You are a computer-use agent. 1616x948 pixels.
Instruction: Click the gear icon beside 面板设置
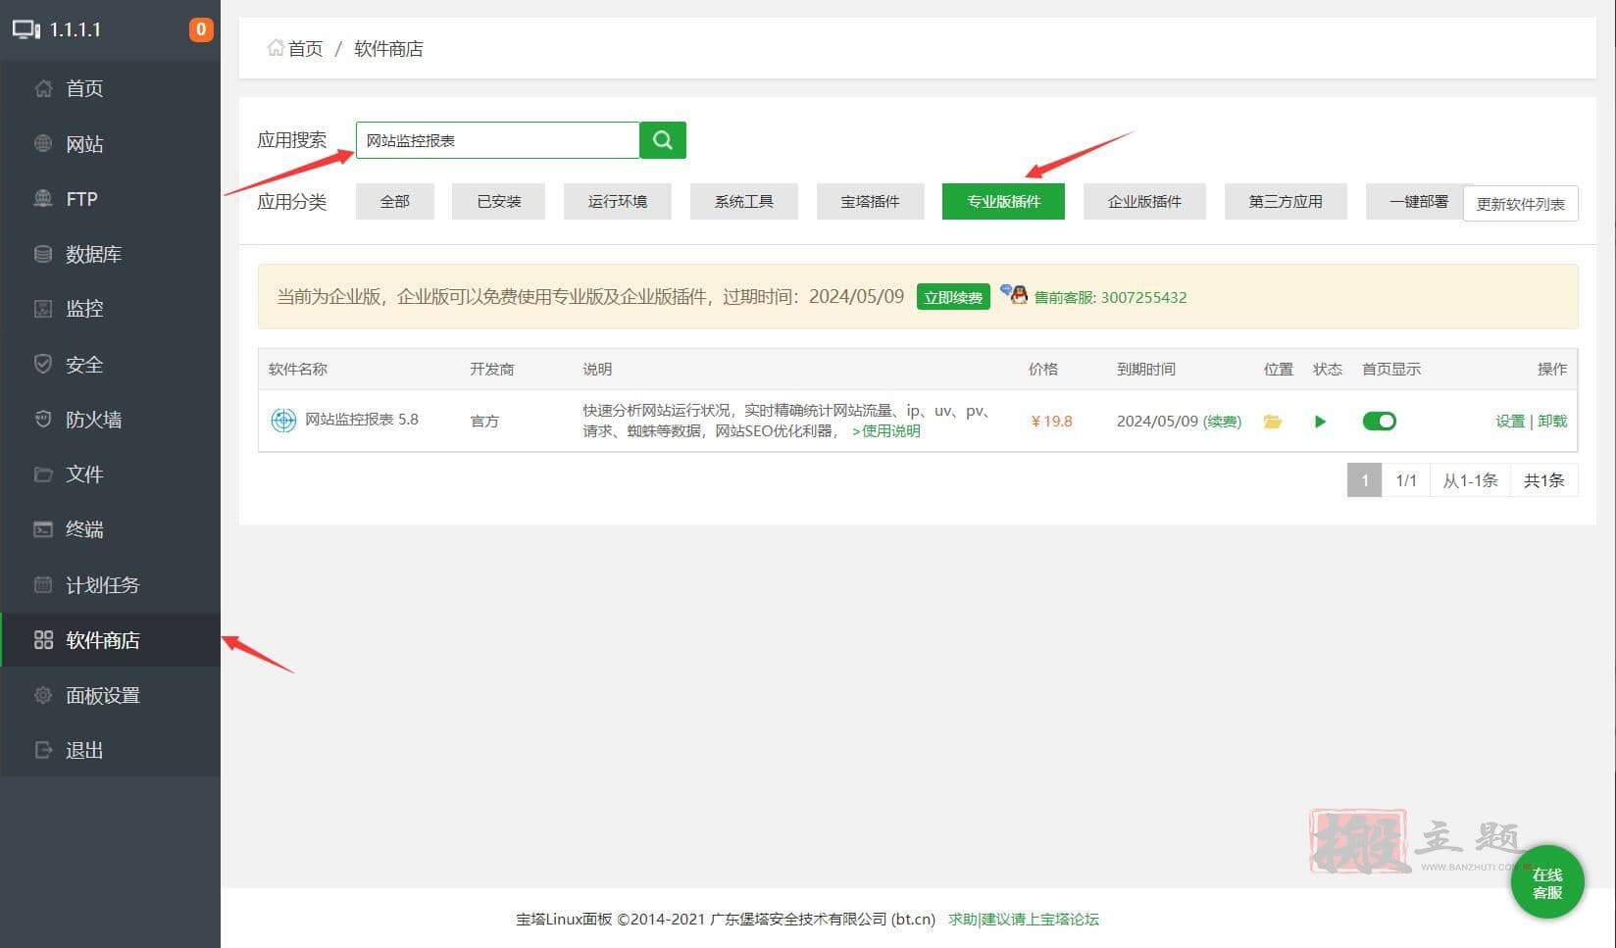[x=43, y=695]
